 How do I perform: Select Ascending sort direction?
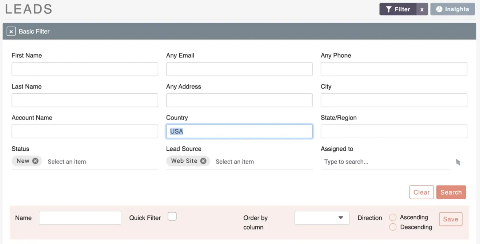click(393, 217)
